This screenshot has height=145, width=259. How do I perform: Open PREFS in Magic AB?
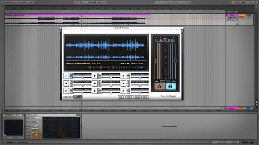tap(145, 97)
